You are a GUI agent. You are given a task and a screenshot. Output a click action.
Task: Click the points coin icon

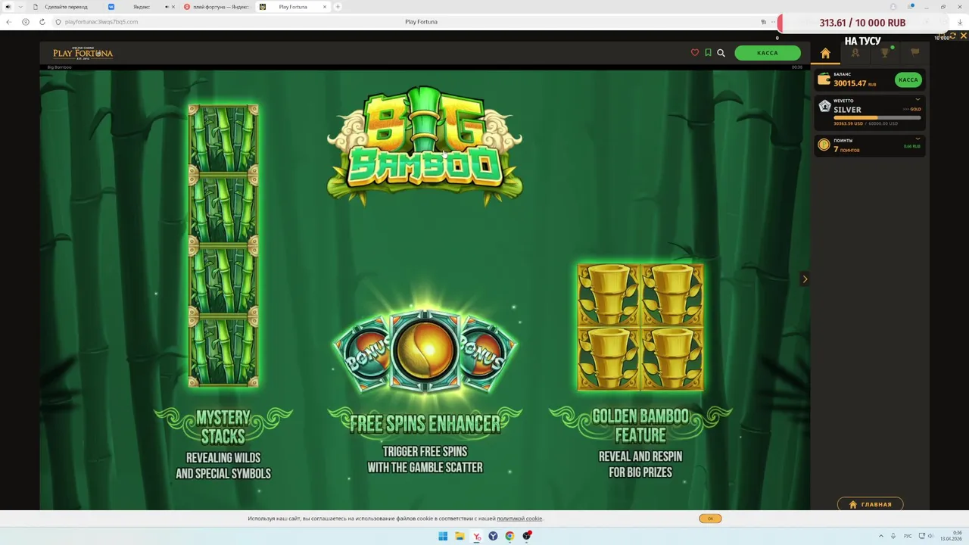tap(824, 145)
